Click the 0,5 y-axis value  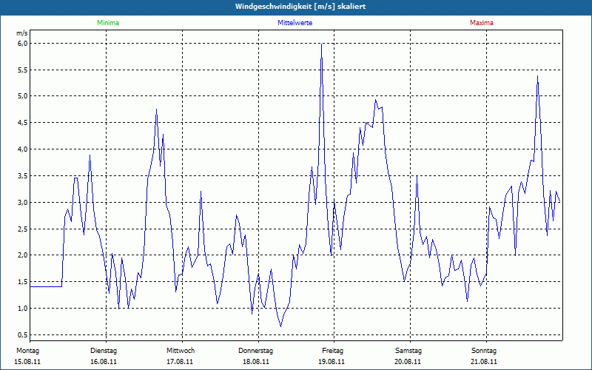(23, 335)
